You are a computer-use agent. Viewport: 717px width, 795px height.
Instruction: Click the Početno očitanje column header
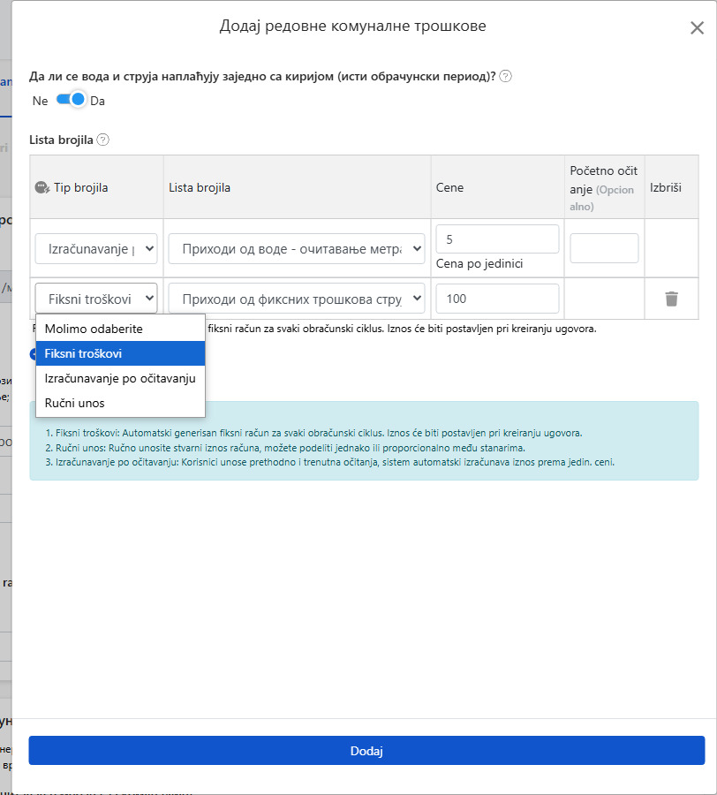click(603, 188)
